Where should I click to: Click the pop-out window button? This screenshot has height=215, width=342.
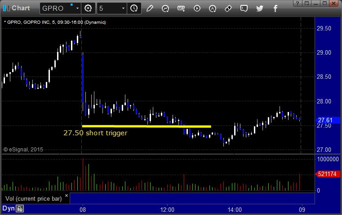click(x=306, y=3)
